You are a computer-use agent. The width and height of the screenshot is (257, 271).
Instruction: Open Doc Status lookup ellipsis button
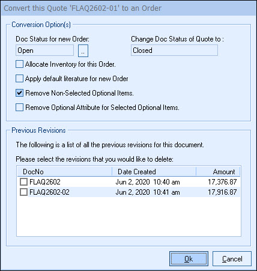(x=83, y=50)
